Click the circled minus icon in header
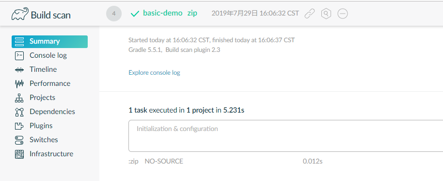 [343, 14]
